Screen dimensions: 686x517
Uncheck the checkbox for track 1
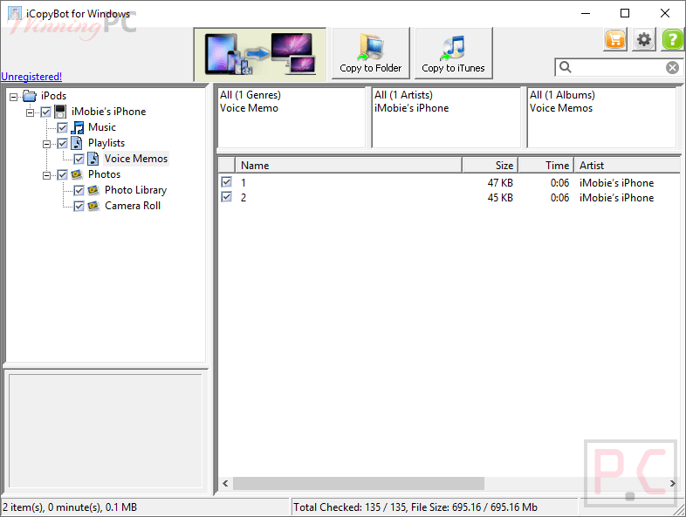[x=226, y=182]
